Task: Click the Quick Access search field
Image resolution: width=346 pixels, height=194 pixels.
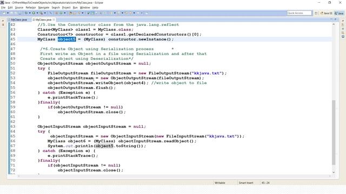Action: [299, 13]
